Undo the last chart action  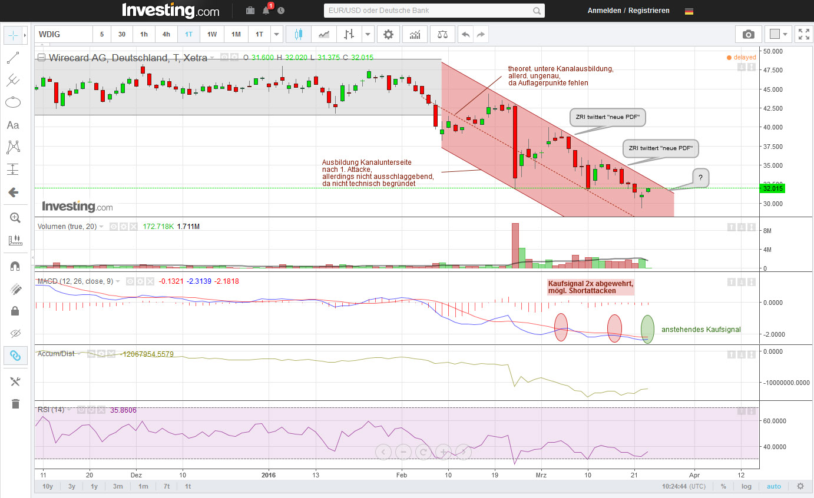click(x=466, y=34)
